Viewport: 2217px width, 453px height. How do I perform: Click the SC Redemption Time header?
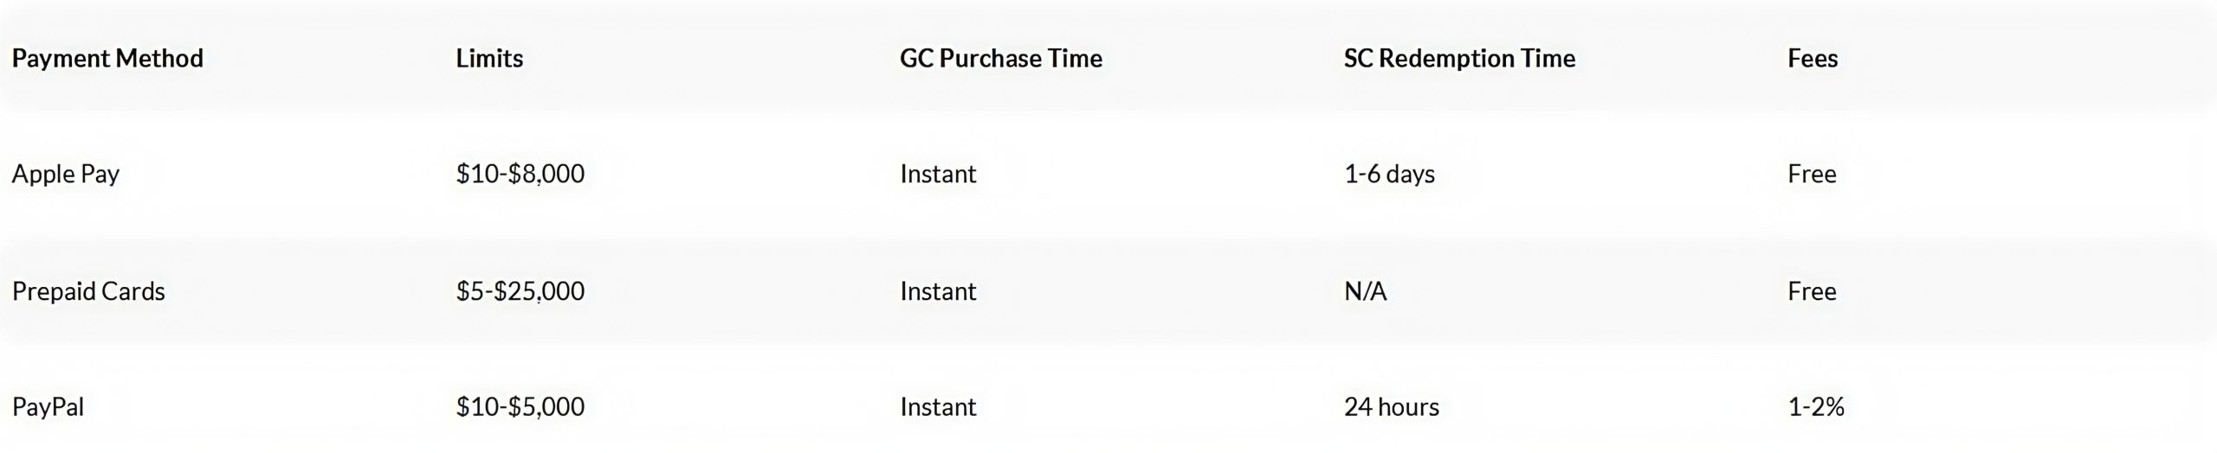coord(1459,59)
